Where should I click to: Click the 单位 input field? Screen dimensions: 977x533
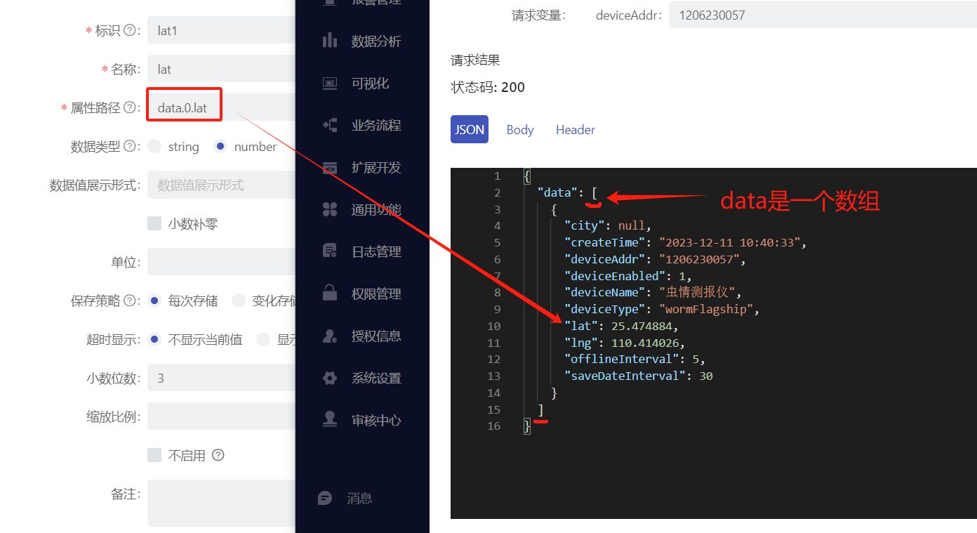coord(221,262)
